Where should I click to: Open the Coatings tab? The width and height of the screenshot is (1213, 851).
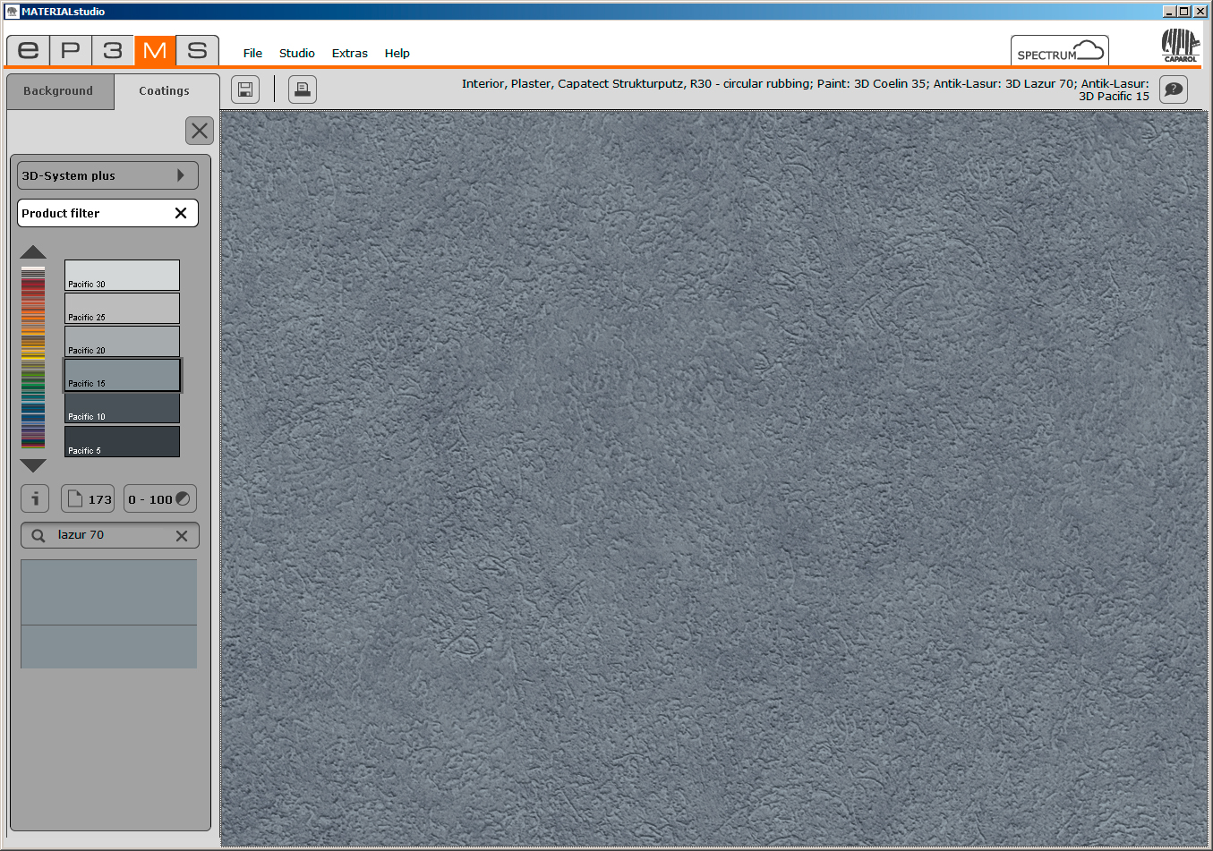point(165,91)
